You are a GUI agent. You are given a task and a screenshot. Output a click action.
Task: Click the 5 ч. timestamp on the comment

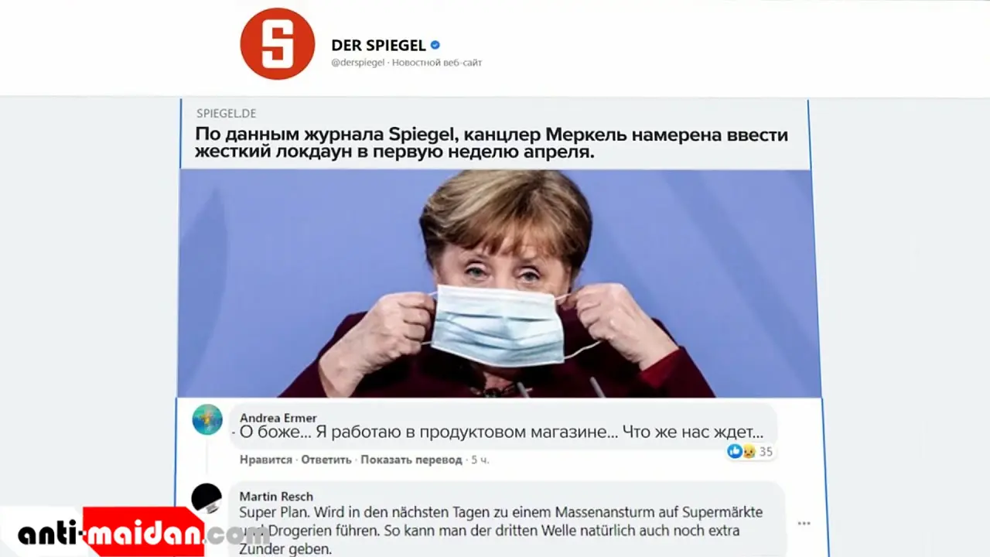tap(480, 460)
